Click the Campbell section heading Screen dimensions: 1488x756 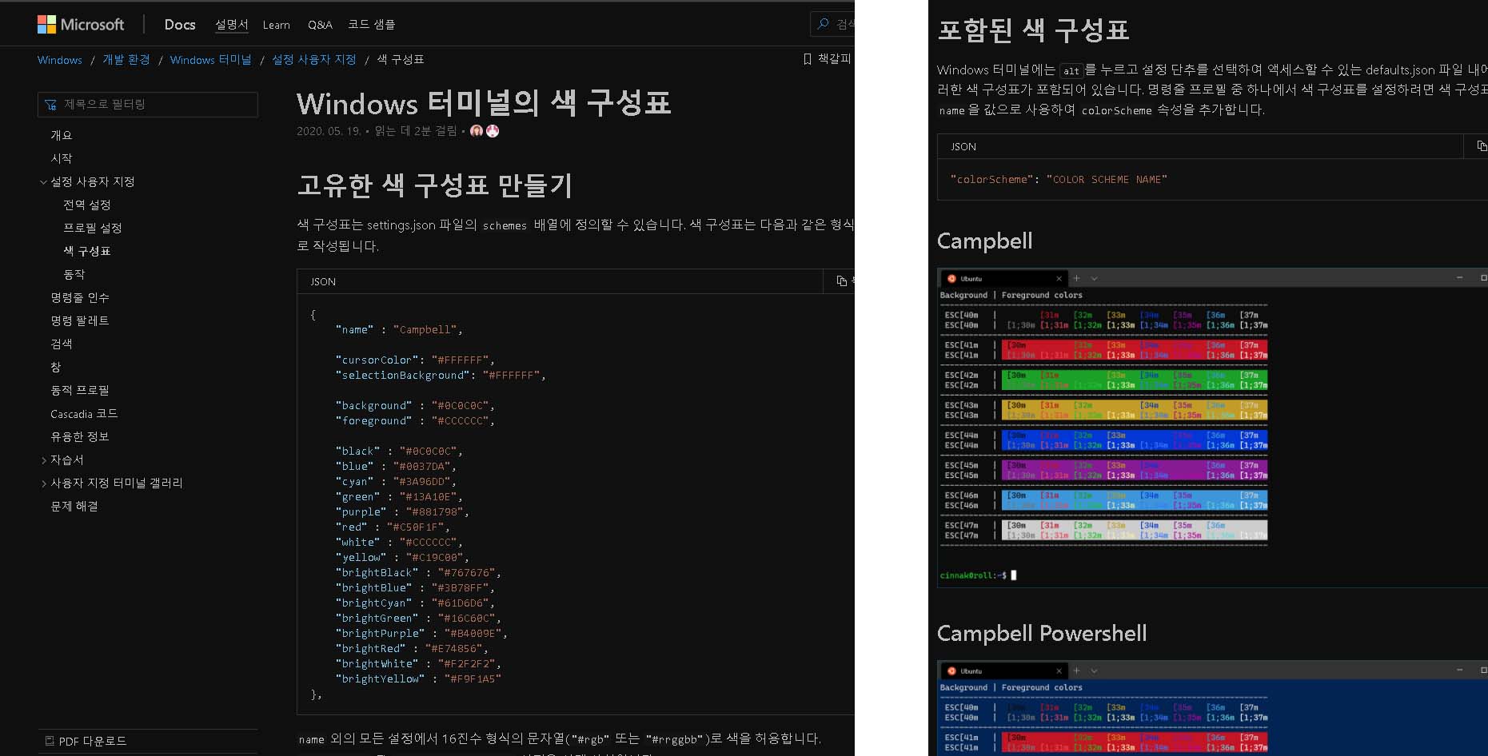tap(984, 241)
